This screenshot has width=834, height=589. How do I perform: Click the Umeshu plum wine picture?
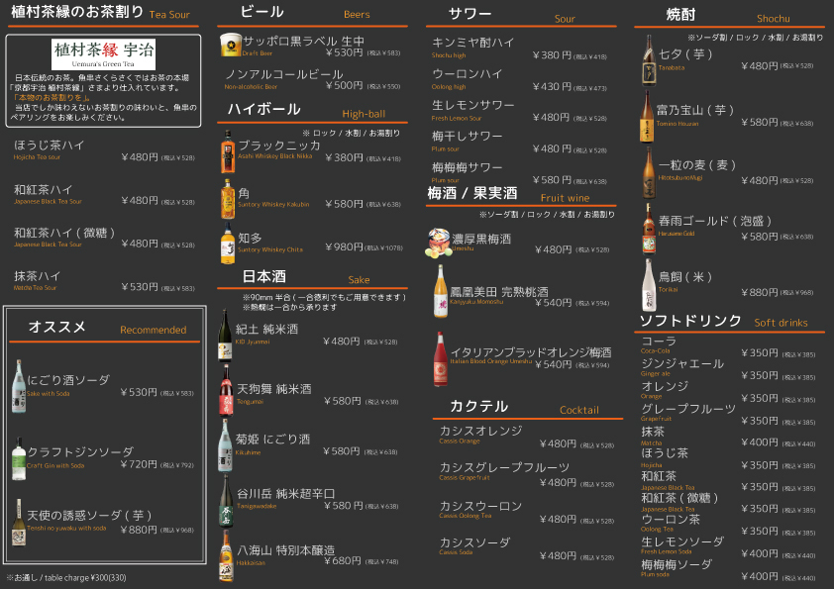click(x=438, y=243)
